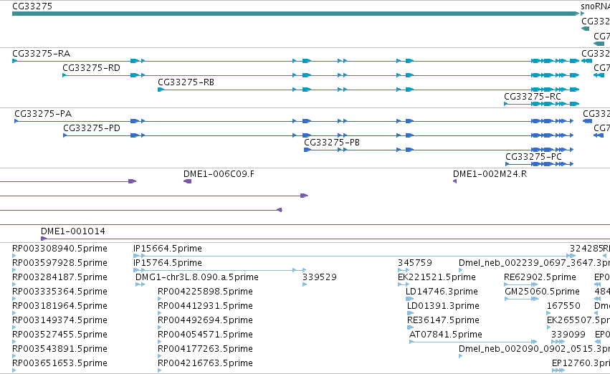Select feature RP003181964.5prime
The image size is (610, 374).
[60, 306]
